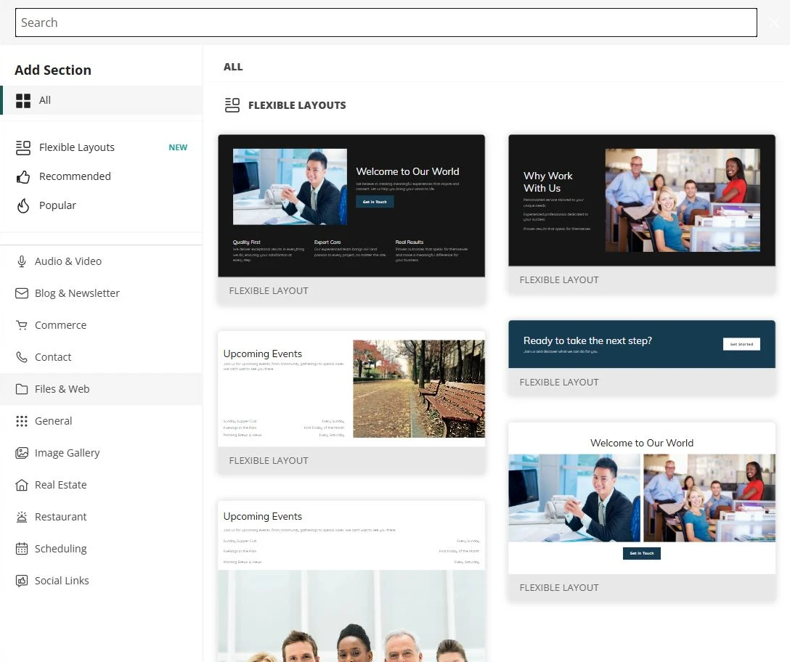Click the envelope Blog & Newsletter icon
790x662 pixels.
coord(22,293)
